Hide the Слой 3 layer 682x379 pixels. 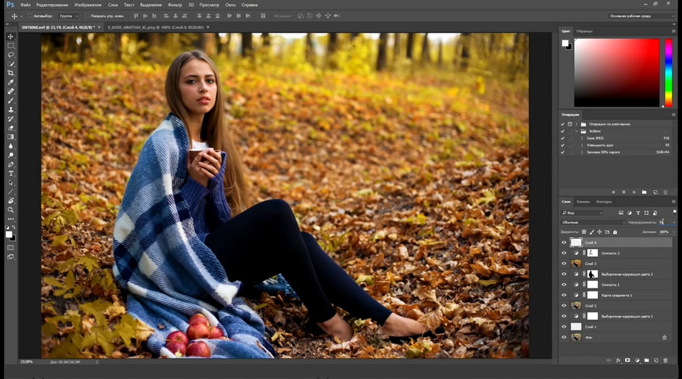564,264
